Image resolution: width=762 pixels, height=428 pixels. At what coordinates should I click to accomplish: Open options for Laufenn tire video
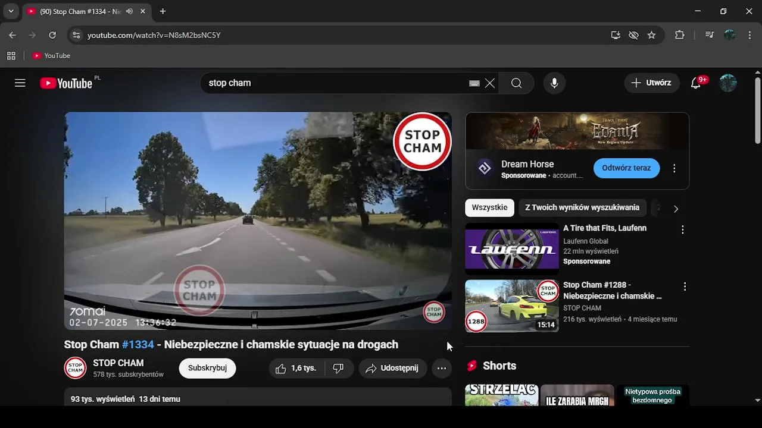pyautogui.click(x=683, y=230)
